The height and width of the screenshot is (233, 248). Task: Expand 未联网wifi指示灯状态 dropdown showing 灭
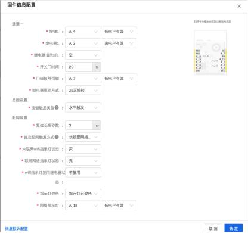(83, 149)
